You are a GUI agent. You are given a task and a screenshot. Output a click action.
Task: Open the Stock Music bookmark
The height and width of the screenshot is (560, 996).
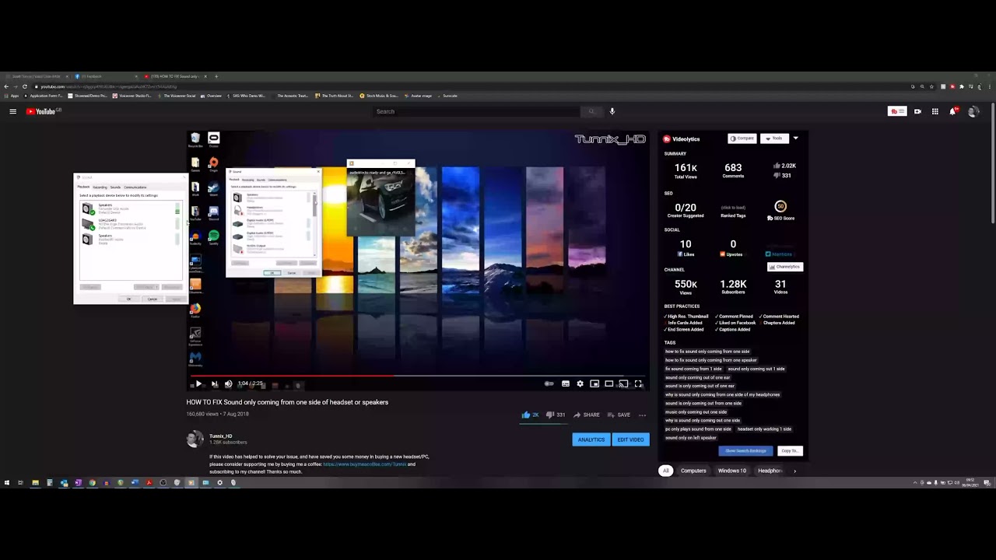[379, 96]
